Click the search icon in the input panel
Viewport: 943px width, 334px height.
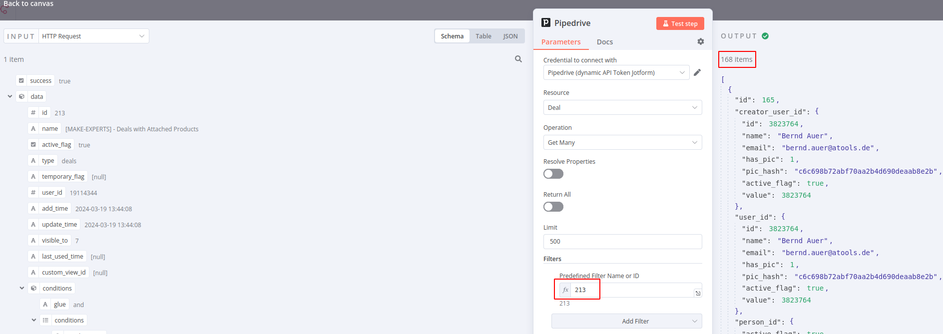pyautogui.click(x=518, y=59)
